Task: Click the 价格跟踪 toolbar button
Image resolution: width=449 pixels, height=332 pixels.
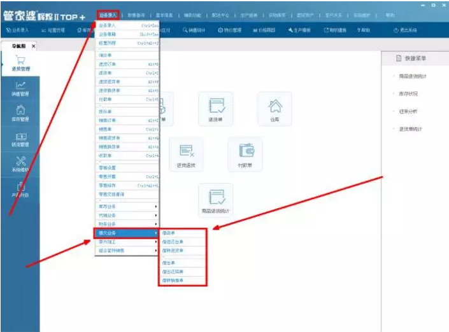Action: 264,30
